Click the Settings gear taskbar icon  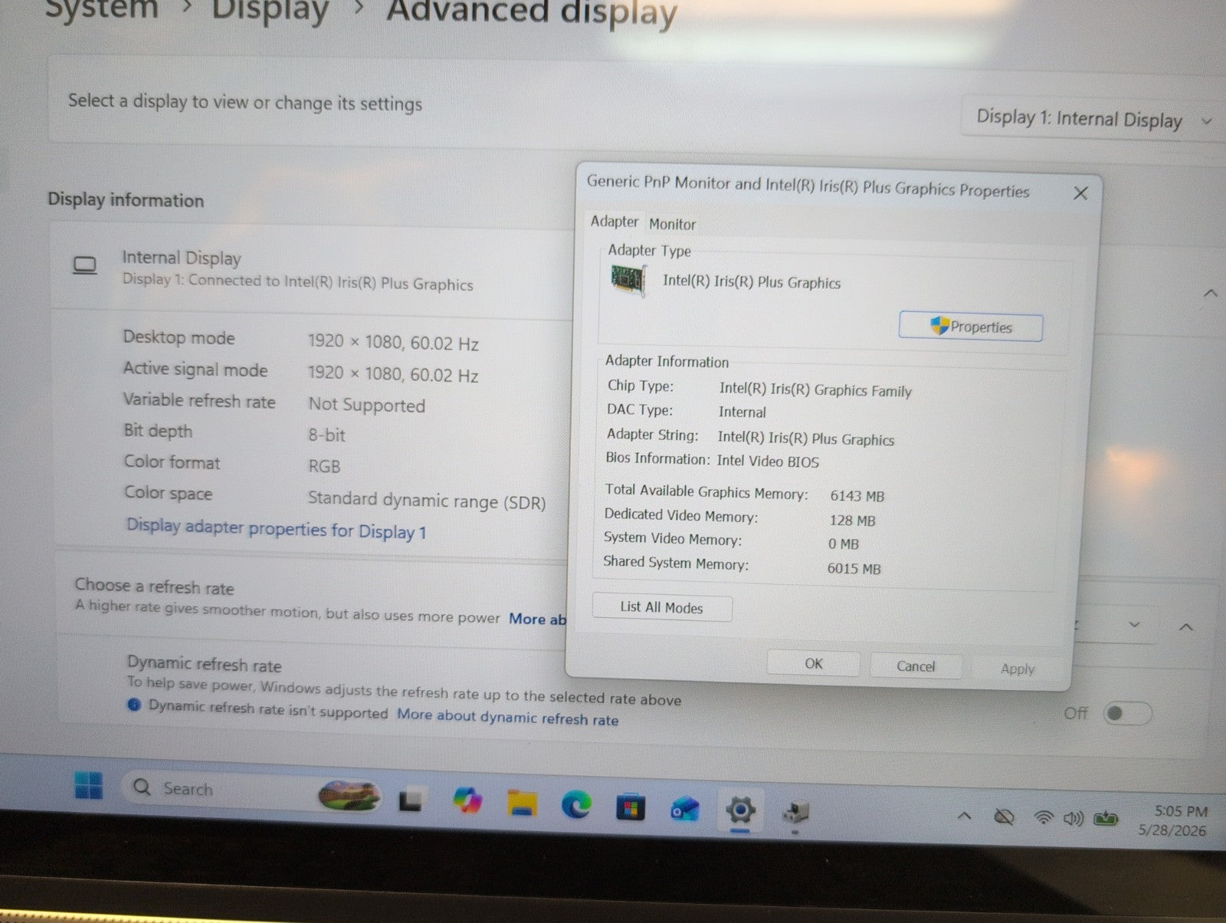[740, 810]
